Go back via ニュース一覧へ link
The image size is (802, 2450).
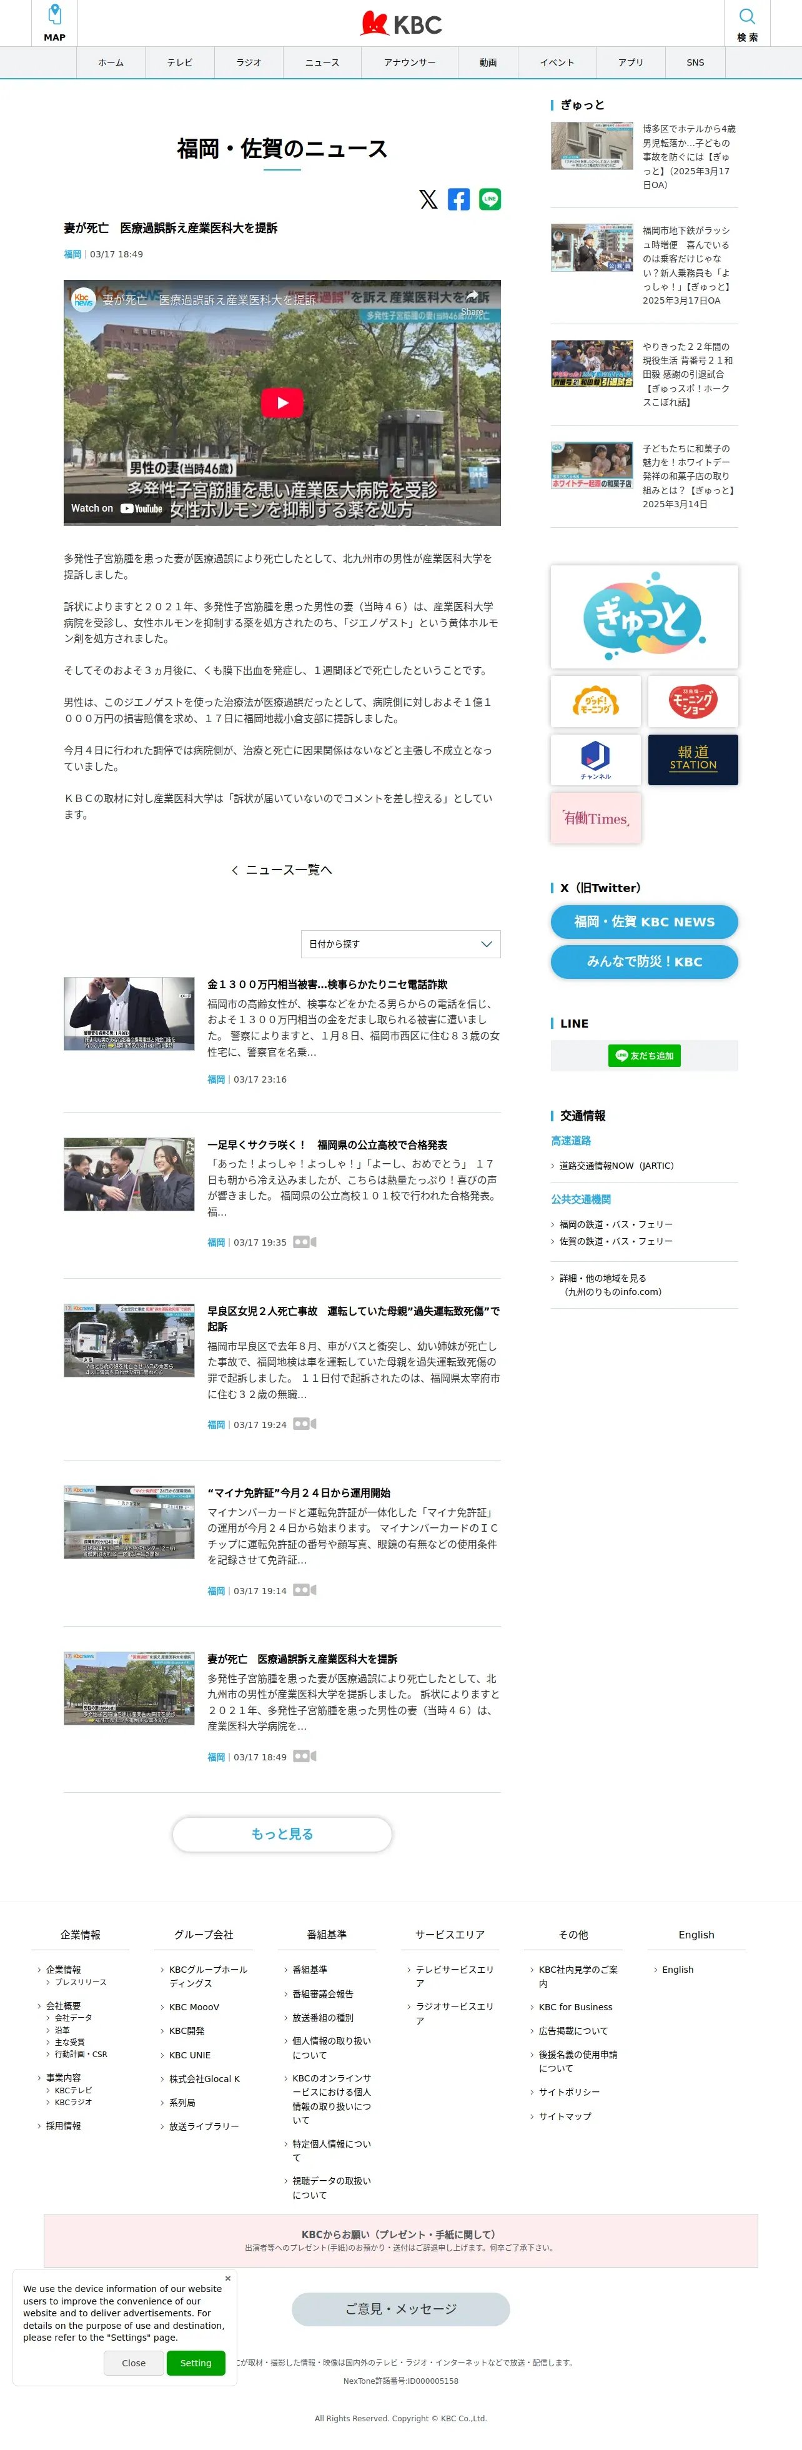[282, 870]
